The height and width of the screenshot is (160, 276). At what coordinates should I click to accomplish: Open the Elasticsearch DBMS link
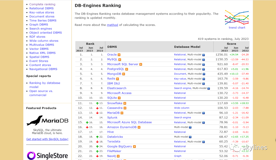(x=117, y=88)
